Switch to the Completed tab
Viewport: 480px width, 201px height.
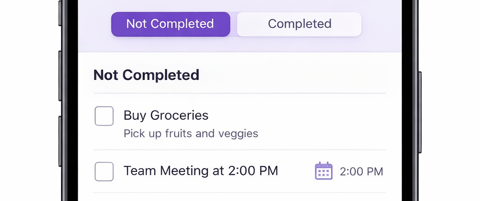[x=299, y=24]
